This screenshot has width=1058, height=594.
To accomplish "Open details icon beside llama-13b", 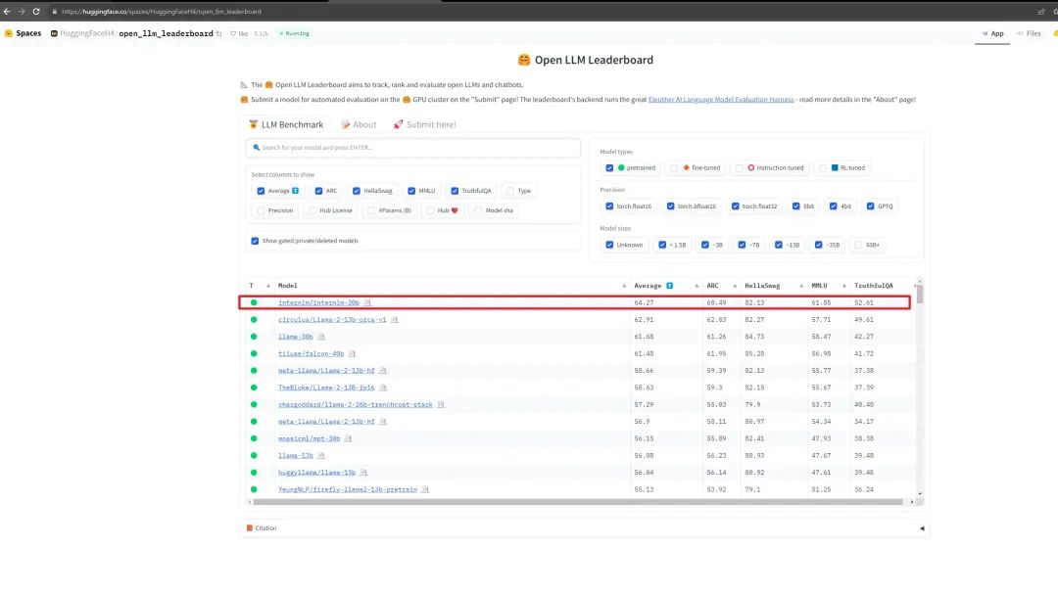I will point(320,456).
